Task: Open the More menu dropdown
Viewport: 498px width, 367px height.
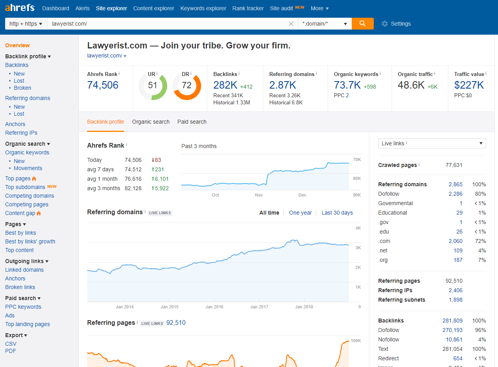Action: click(320, 8)
